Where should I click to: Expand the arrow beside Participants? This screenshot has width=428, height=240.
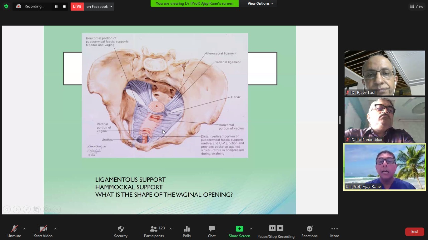coord(171,229)
